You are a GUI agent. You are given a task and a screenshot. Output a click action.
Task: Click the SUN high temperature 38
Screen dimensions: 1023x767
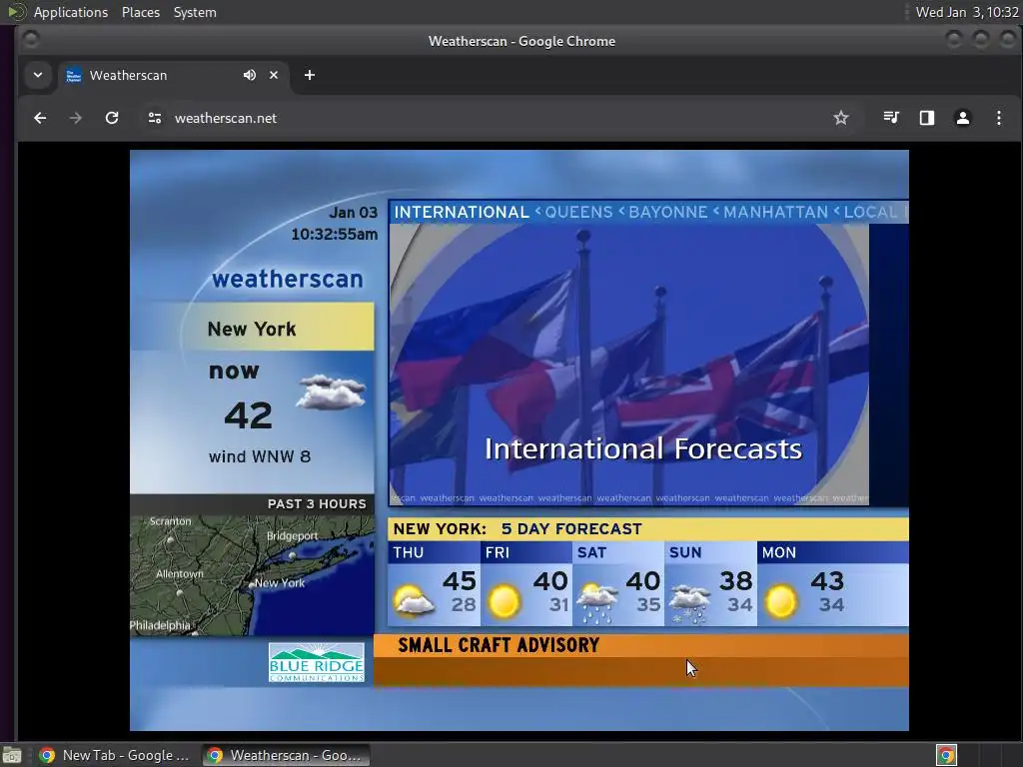(x=736, y=581)
